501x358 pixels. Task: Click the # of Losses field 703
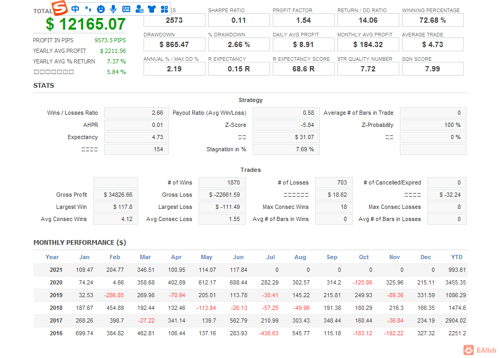click(334, 182)
